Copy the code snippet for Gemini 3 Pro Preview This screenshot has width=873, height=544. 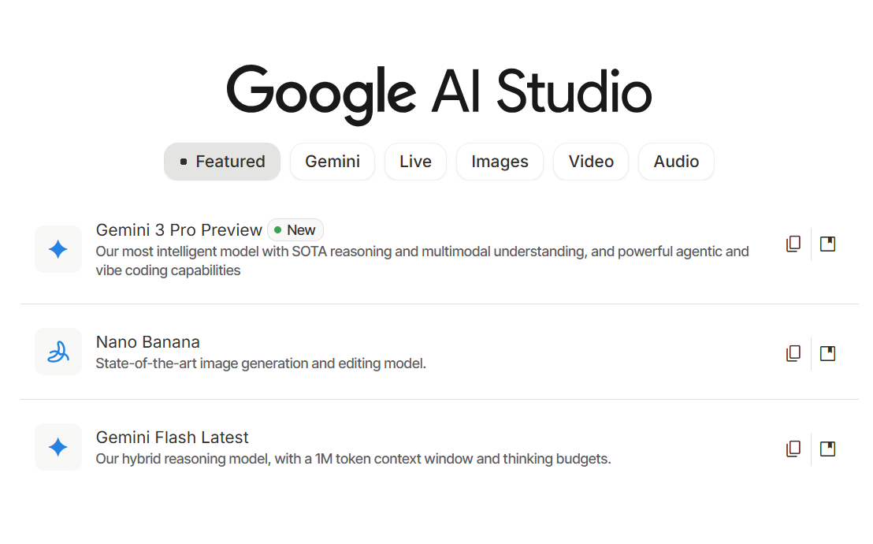pyautogui.click(x=793, y=244)
